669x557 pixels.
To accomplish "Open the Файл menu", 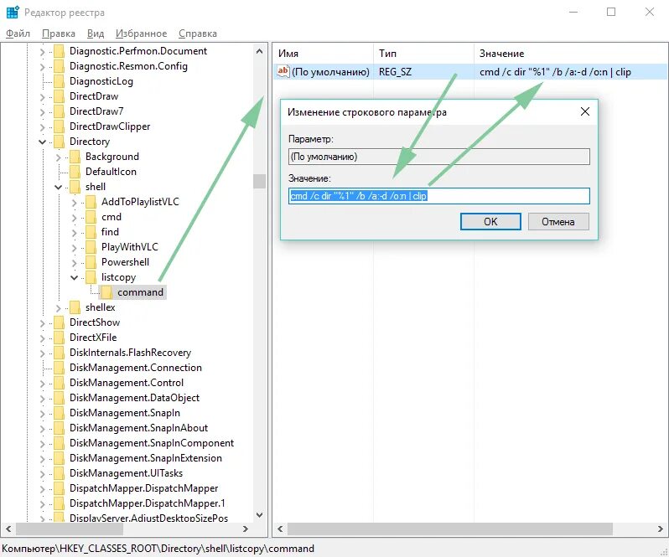I will click(x=18, y=34).
